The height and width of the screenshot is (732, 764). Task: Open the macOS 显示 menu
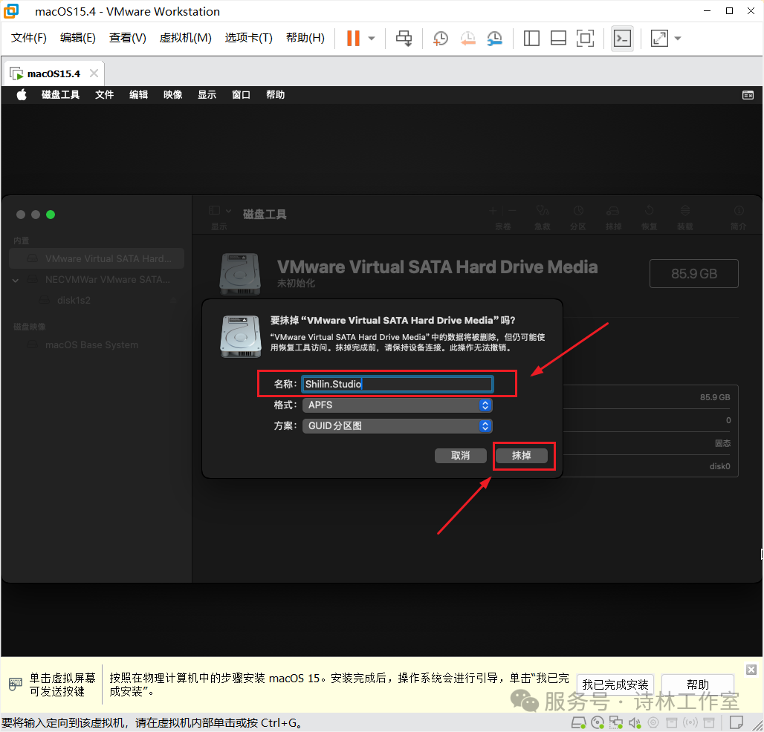(x=207, y=94)
